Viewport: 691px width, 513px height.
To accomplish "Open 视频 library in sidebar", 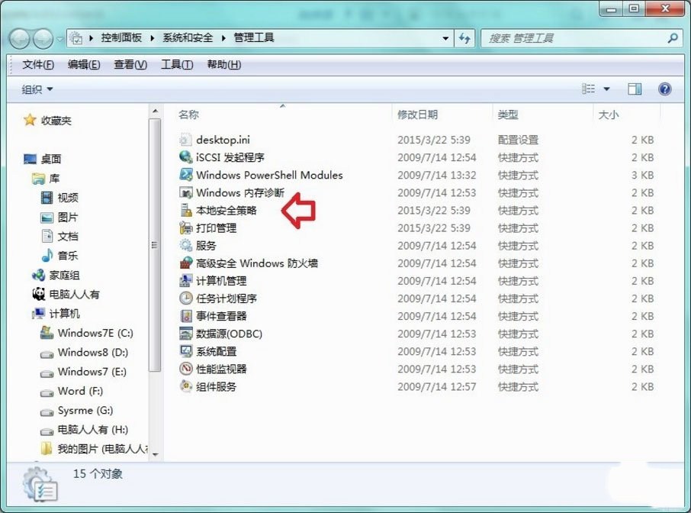I will pyautogui.click(x=59, y=198).
